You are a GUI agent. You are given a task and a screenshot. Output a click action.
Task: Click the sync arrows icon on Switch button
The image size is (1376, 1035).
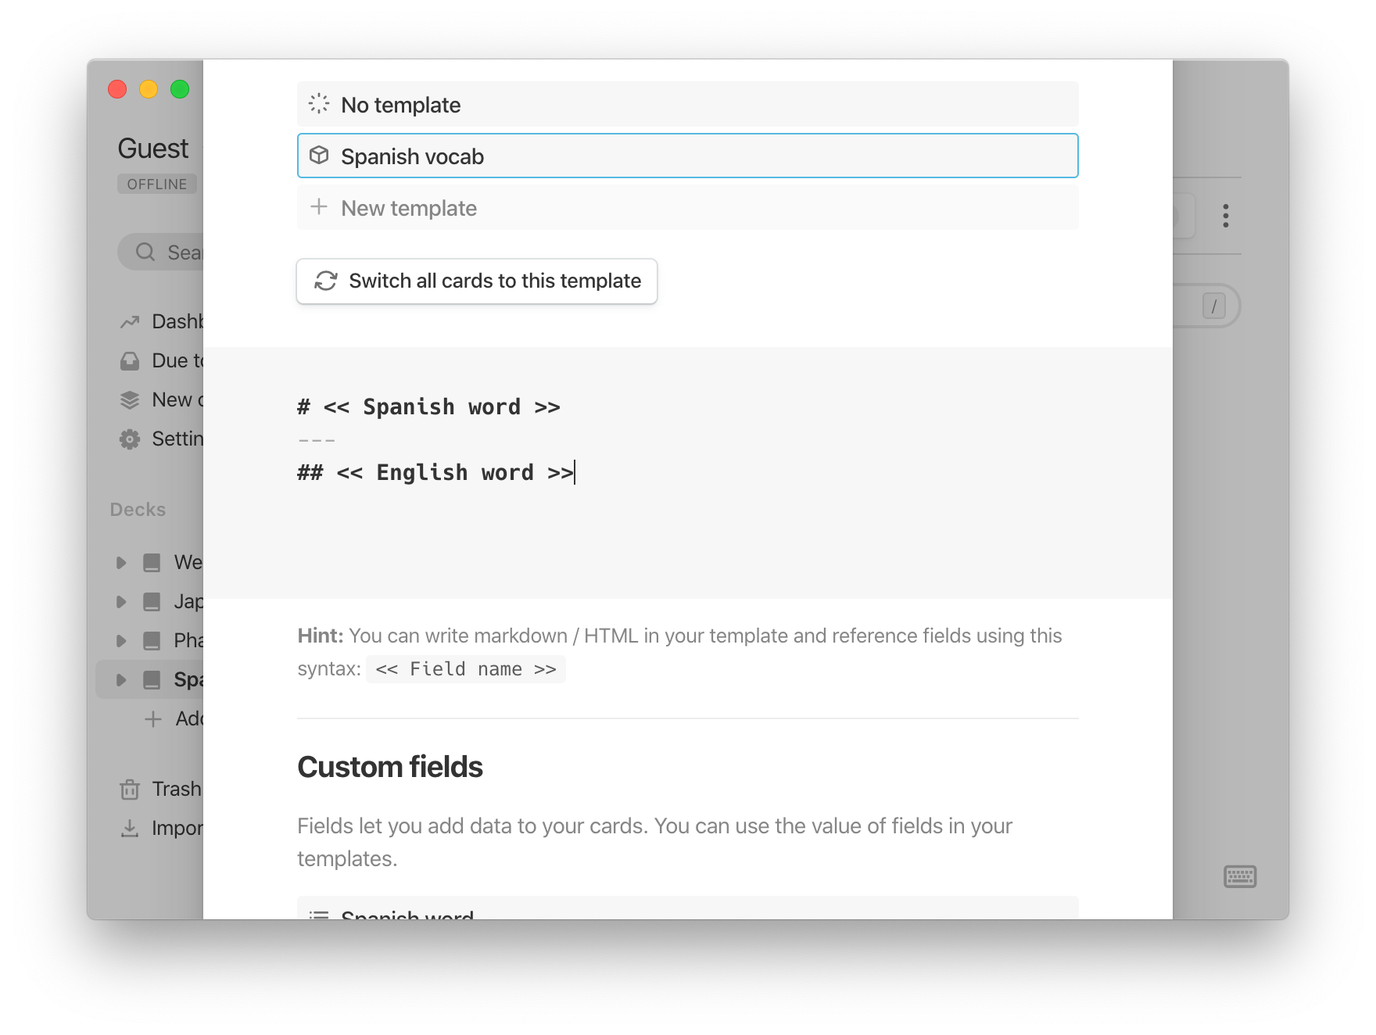point(326,281)
